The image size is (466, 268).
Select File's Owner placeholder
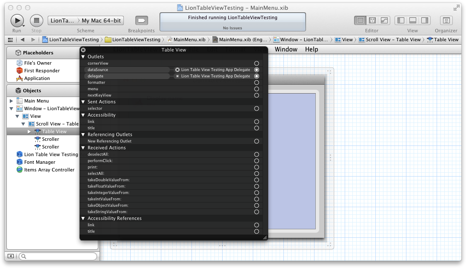click(38, 63)
